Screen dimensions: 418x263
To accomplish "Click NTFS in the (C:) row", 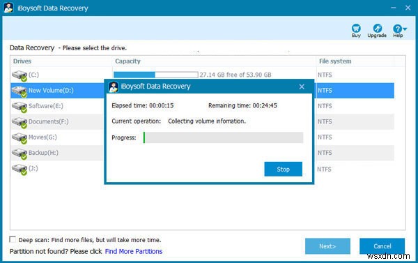I will (325, 75).
